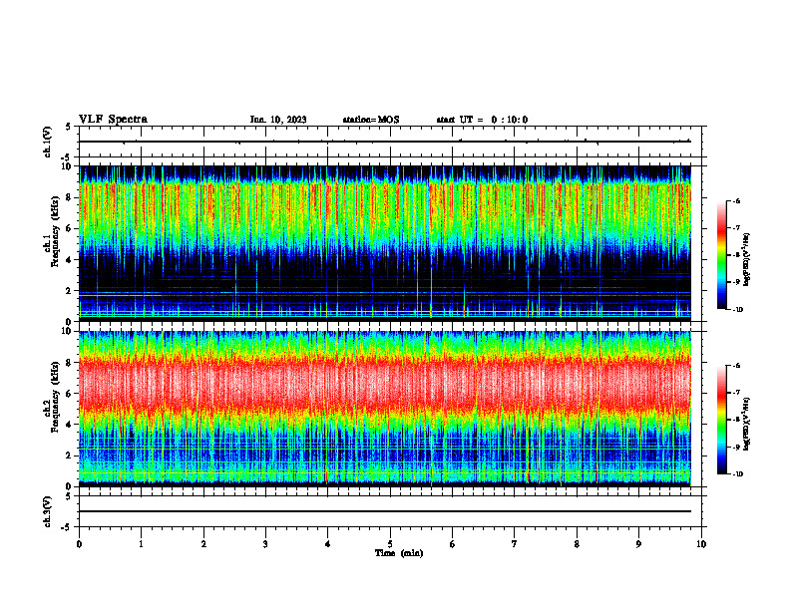The width and height of the screenshot is (790, 610).
Task: Click time axis tick label "1"
Action: point(141,544)
